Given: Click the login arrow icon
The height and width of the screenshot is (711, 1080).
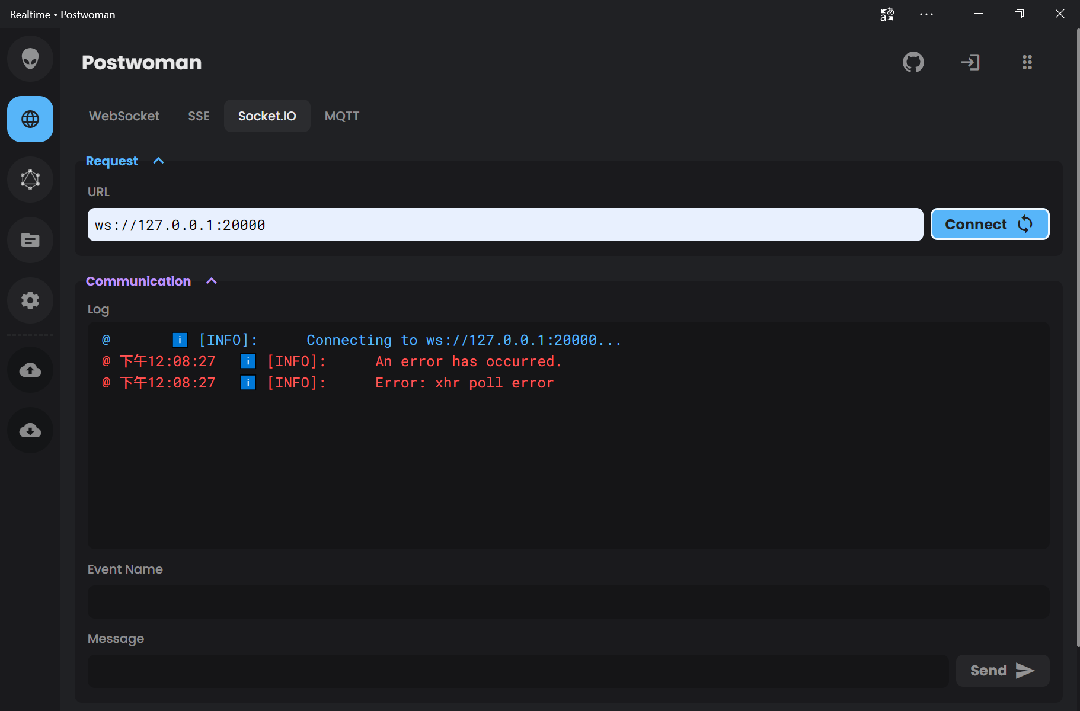Looking at the screenshot, I should click(970, 62).
